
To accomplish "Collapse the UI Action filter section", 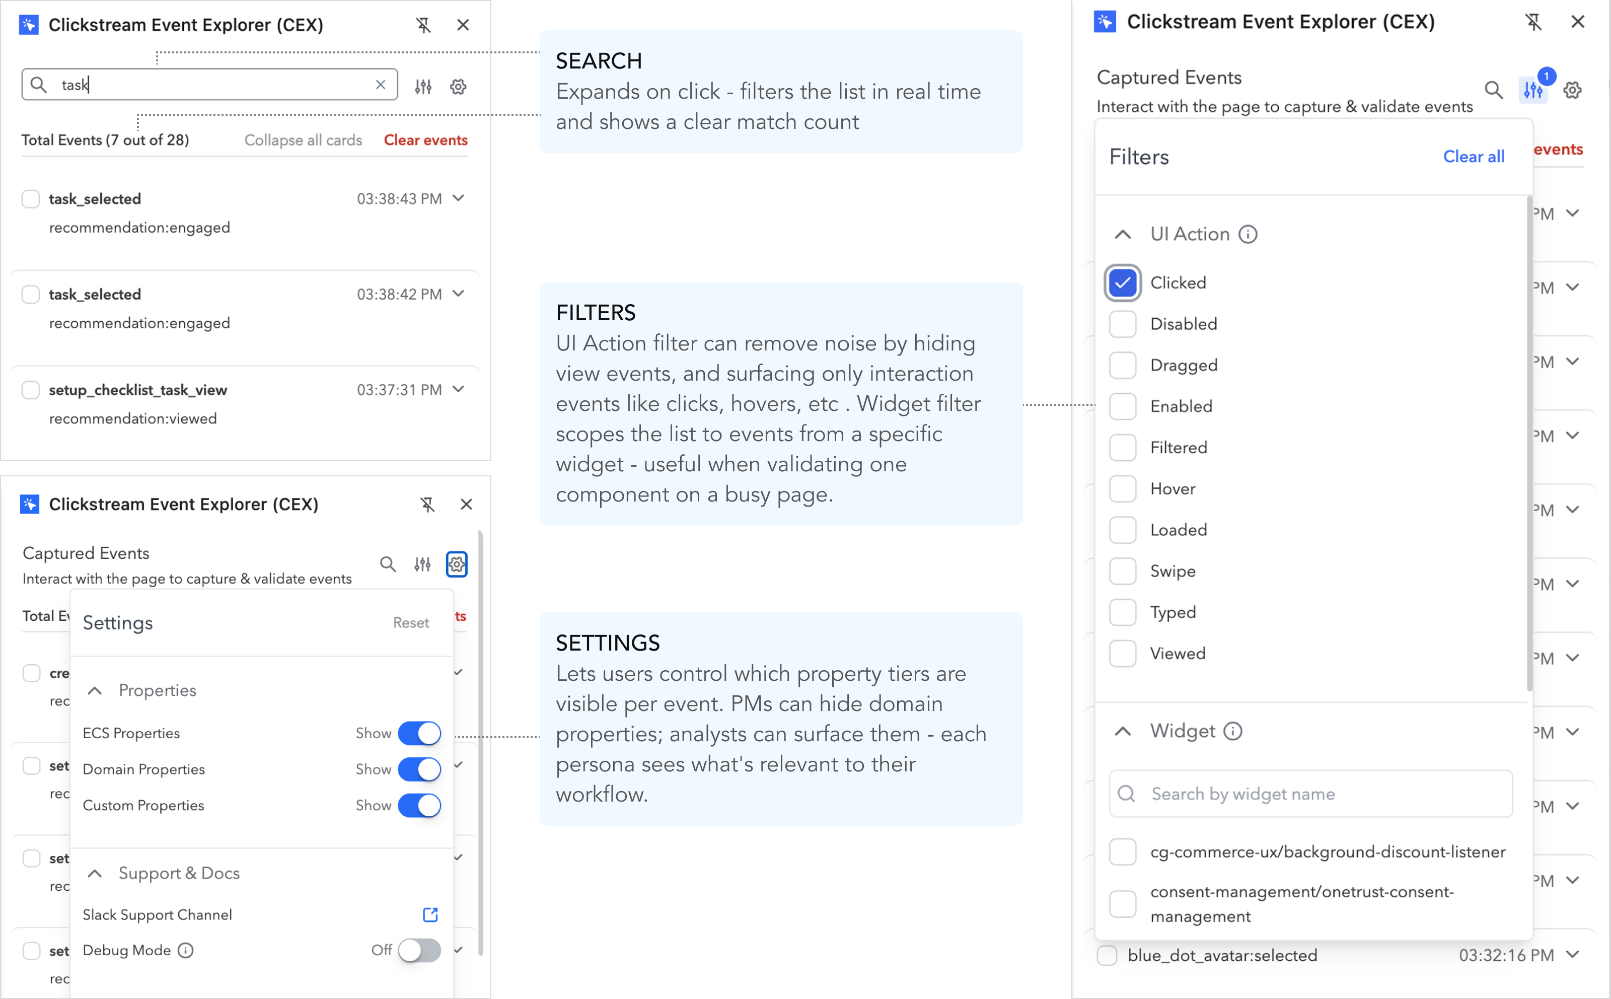I will (x=1123, y=234).
